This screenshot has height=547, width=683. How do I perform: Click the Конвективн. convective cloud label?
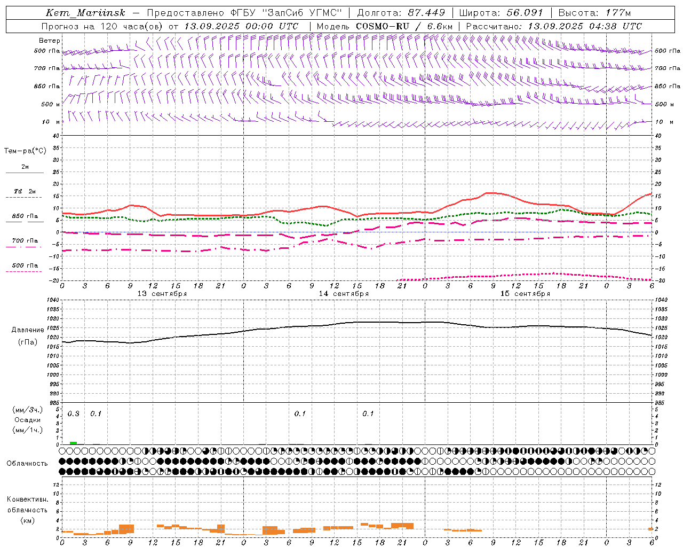click(27, 499)
